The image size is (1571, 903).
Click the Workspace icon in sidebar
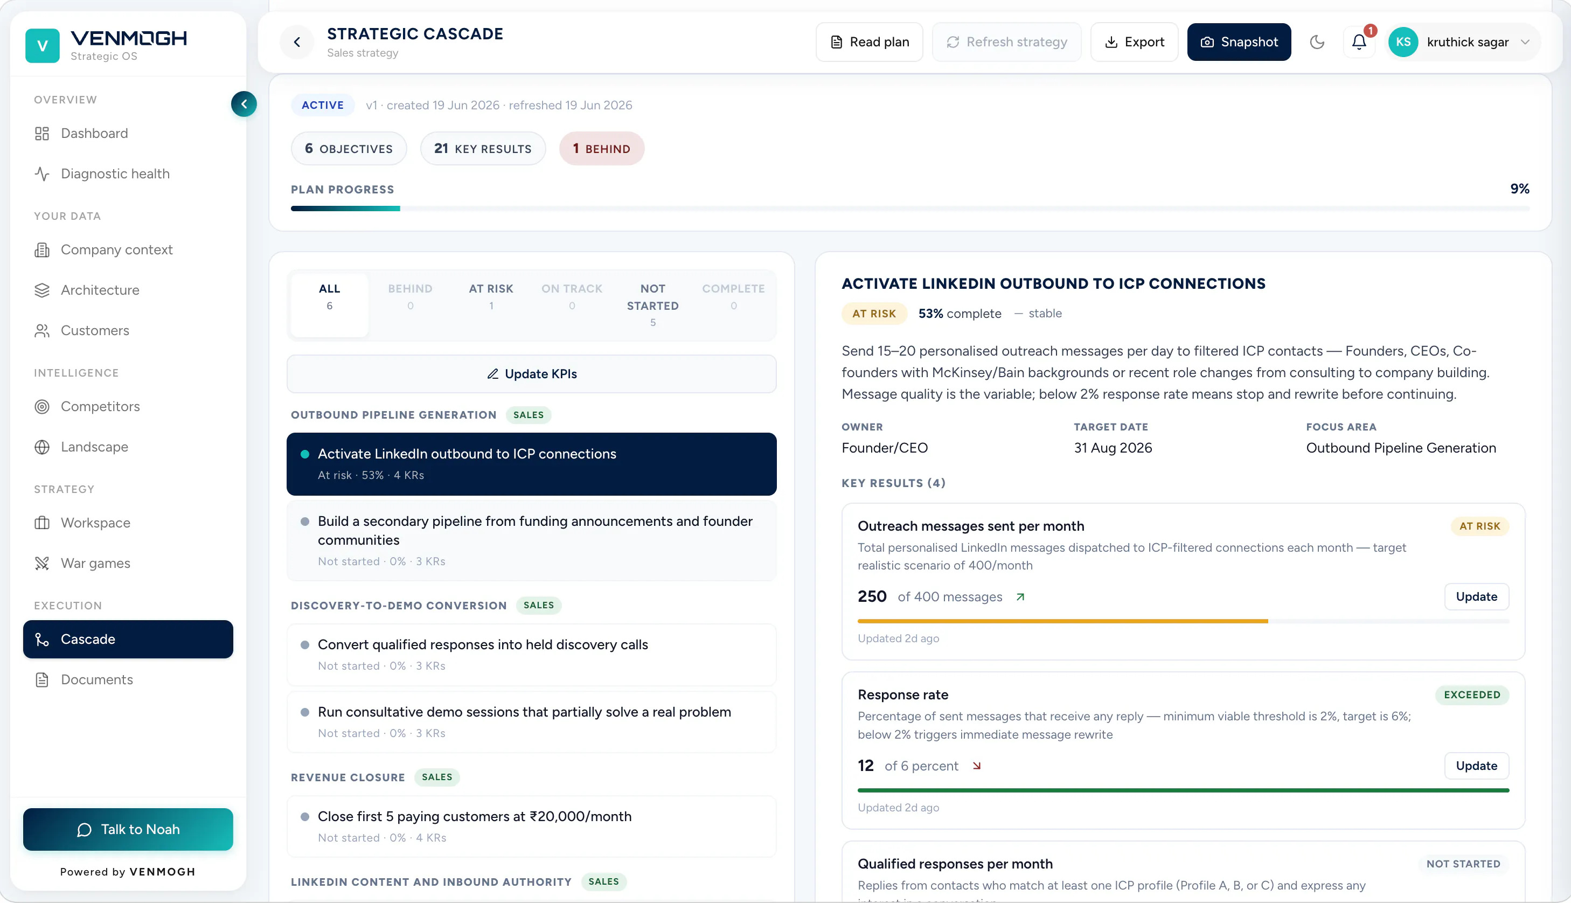42,523
